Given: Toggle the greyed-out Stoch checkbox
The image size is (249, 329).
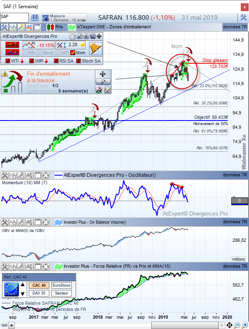Looking at the screenshot, I should pos(39,53).
